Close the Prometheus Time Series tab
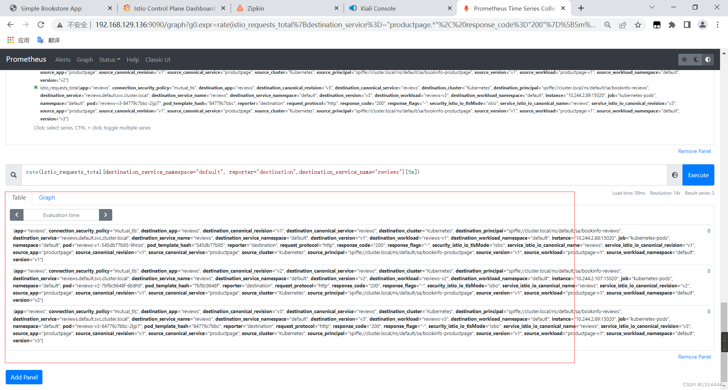This screenshot has height=390, width=728. [x=563, y=8]
